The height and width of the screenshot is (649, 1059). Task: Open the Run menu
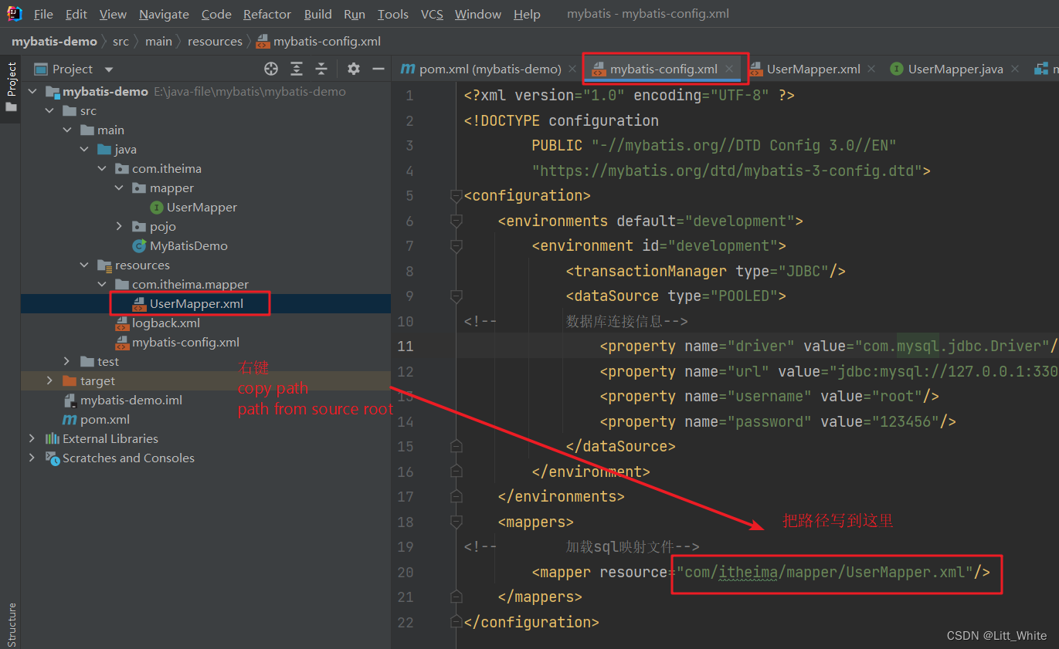click(355, 15)
